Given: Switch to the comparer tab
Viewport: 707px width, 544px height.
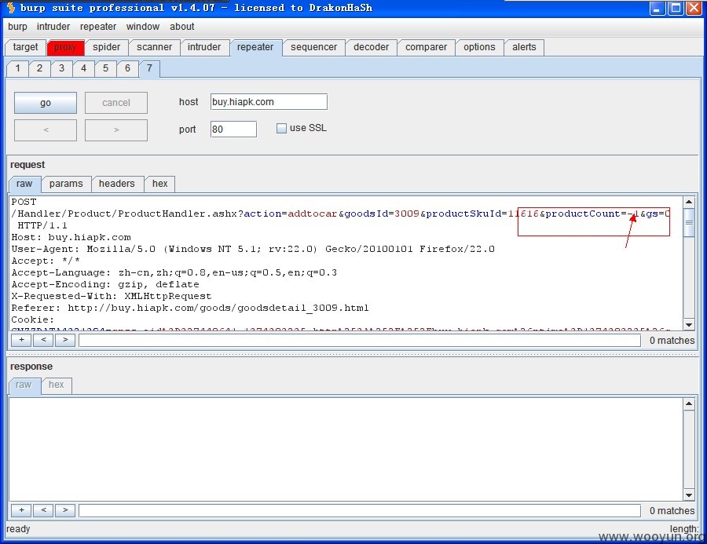Looking at the screenshot, I should [x=426, y=47].
